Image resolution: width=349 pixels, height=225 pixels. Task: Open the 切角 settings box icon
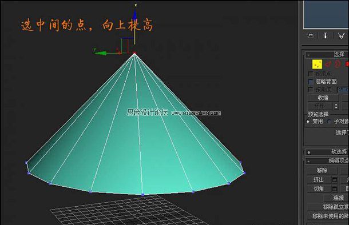(x=335, y=189)
